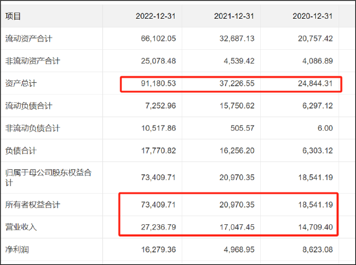
Task: Select revenue value 27,236.79
Action: coord(158,227)
